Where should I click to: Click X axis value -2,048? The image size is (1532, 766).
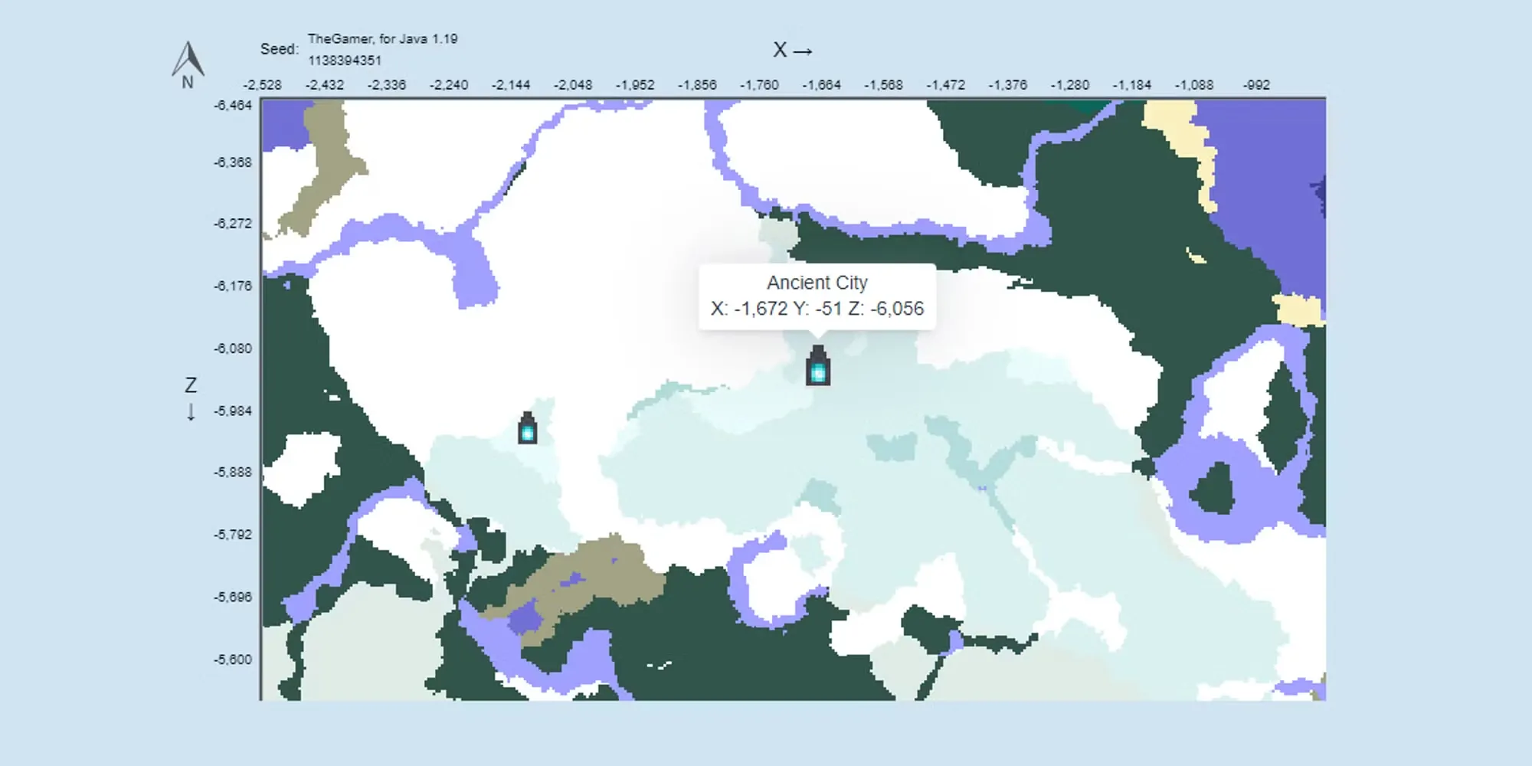[x=572, y=85]
